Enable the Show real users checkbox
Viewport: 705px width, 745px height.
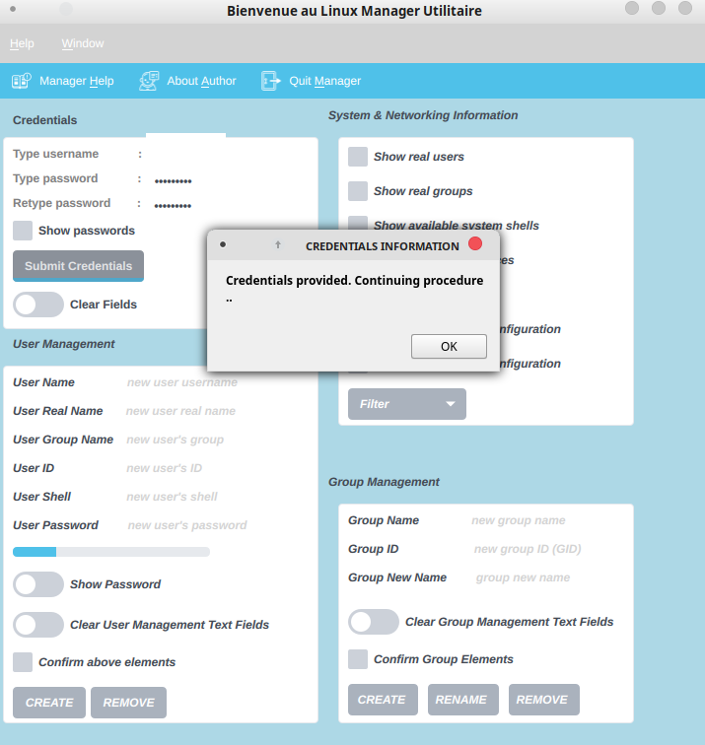[358, 157]
